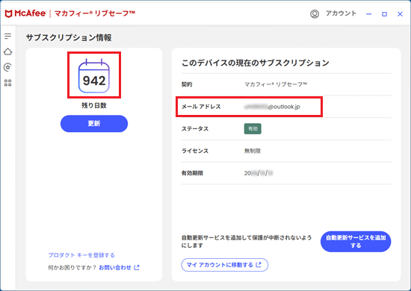Viewport: 411px width, 291px height.
Task: Click the メール アドレス label
Action: tap(201, 107)
